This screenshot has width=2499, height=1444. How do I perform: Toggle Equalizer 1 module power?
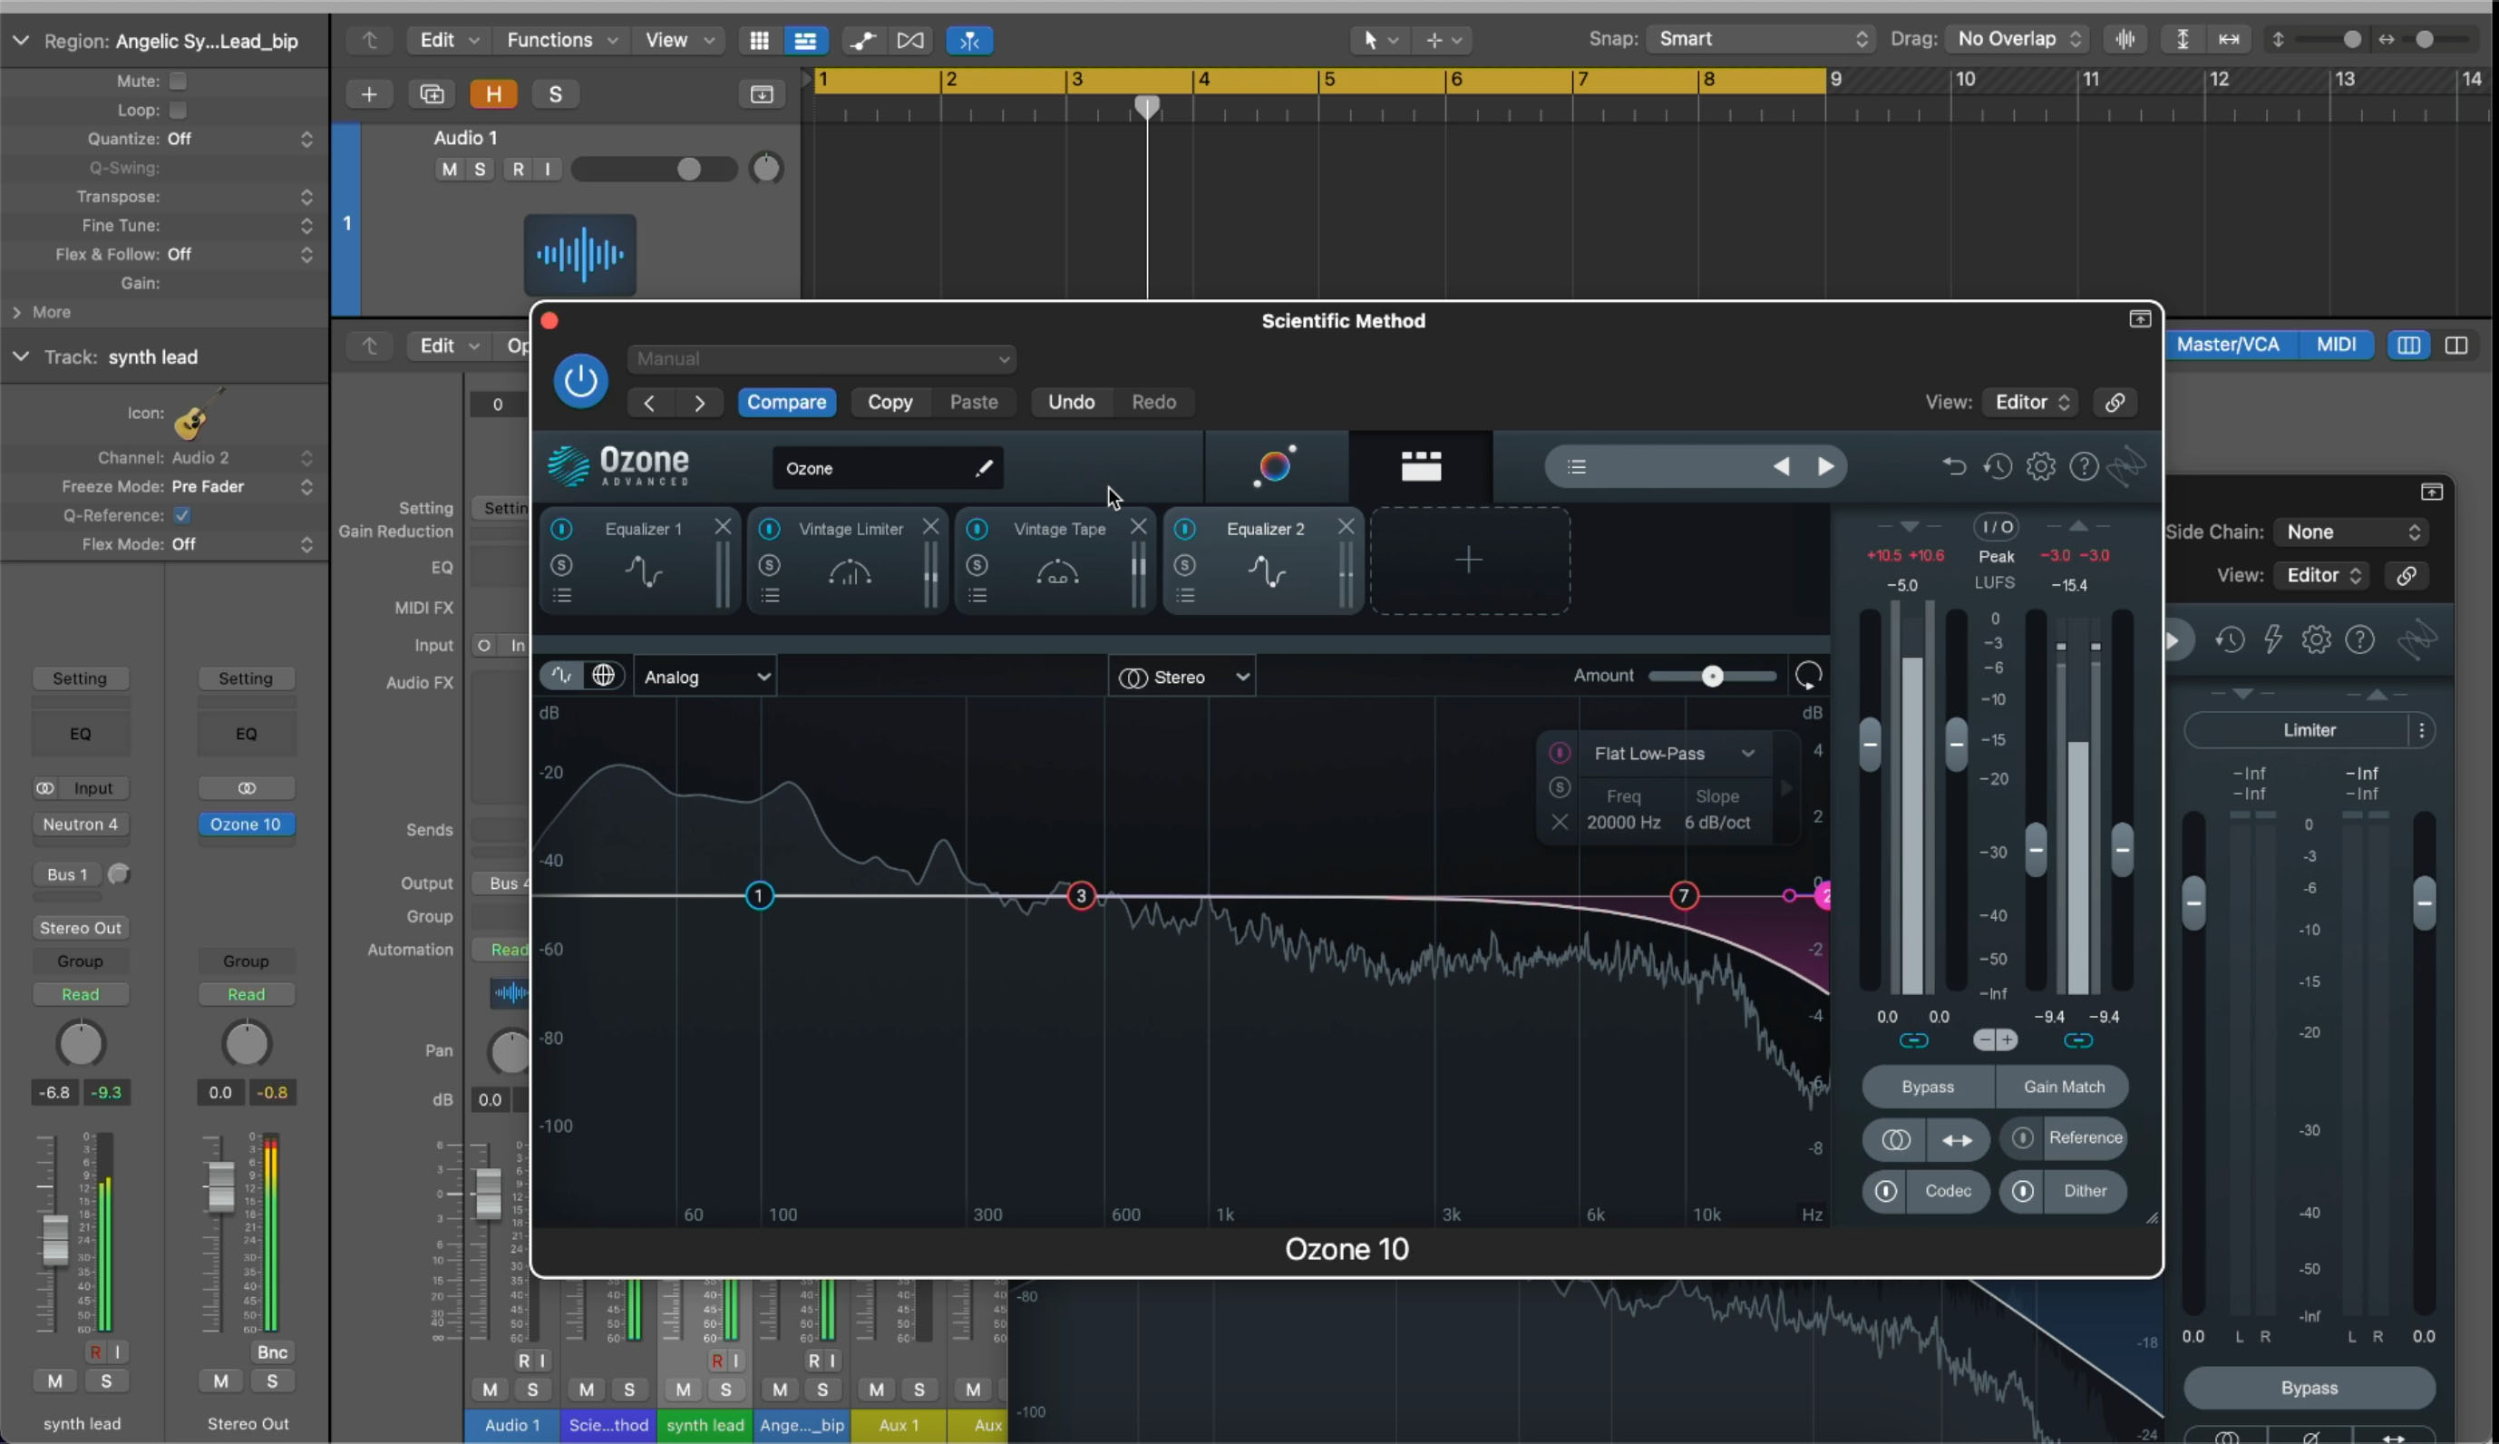[x=561, y=529]
